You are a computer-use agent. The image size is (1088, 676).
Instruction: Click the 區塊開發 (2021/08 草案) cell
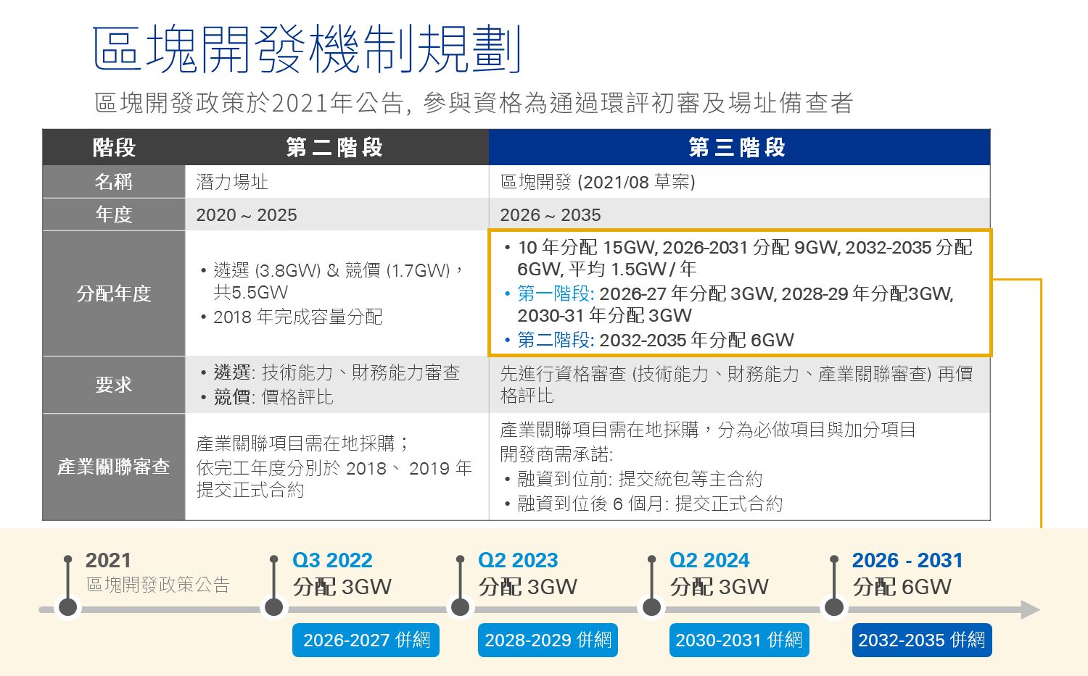coord(598,182)
